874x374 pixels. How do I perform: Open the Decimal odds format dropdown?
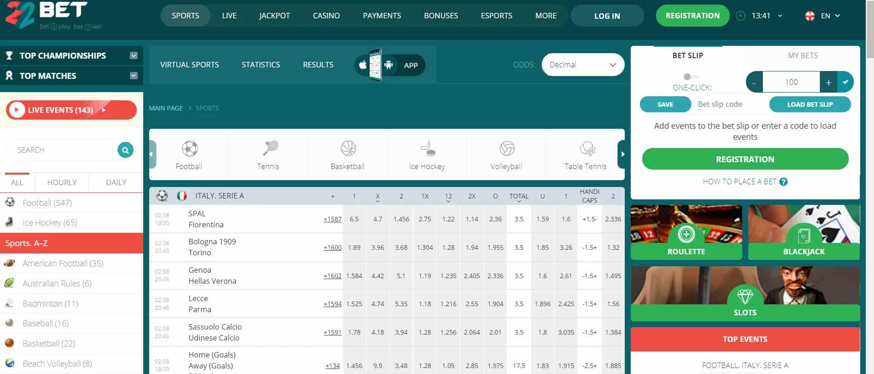[x=583, y=65]
